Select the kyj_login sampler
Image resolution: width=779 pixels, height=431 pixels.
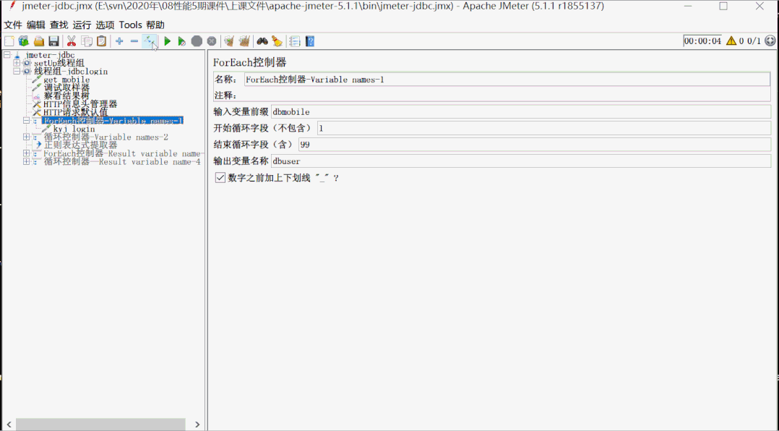[74, 129]
